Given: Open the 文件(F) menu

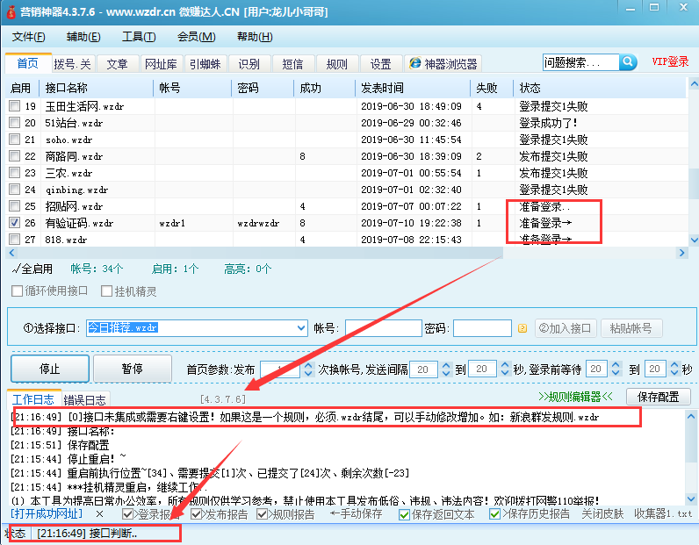Looking at the screenshot, I should (x=28, y=37).
